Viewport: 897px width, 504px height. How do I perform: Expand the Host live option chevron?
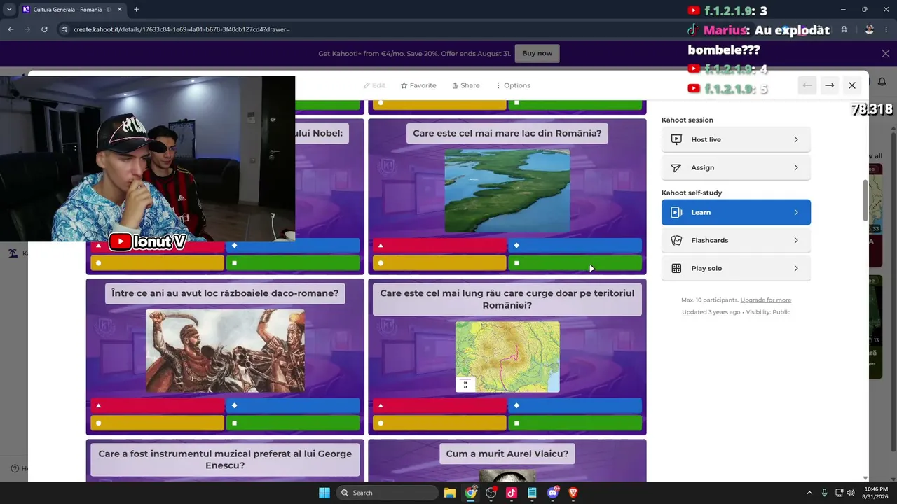[x=796, y=139]
